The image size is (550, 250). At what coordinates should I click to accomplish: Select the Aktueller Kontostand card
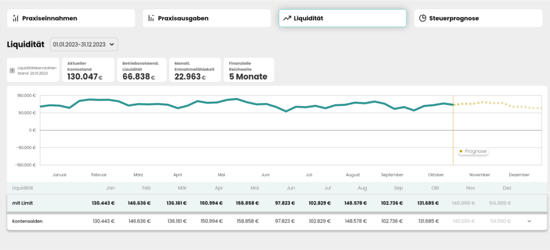pos(88,70)
